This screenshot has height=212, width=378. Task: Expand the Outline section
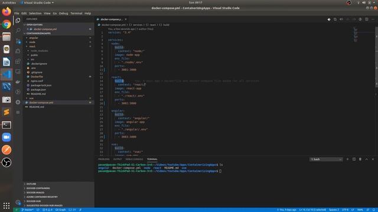click(x=58, y=184)
